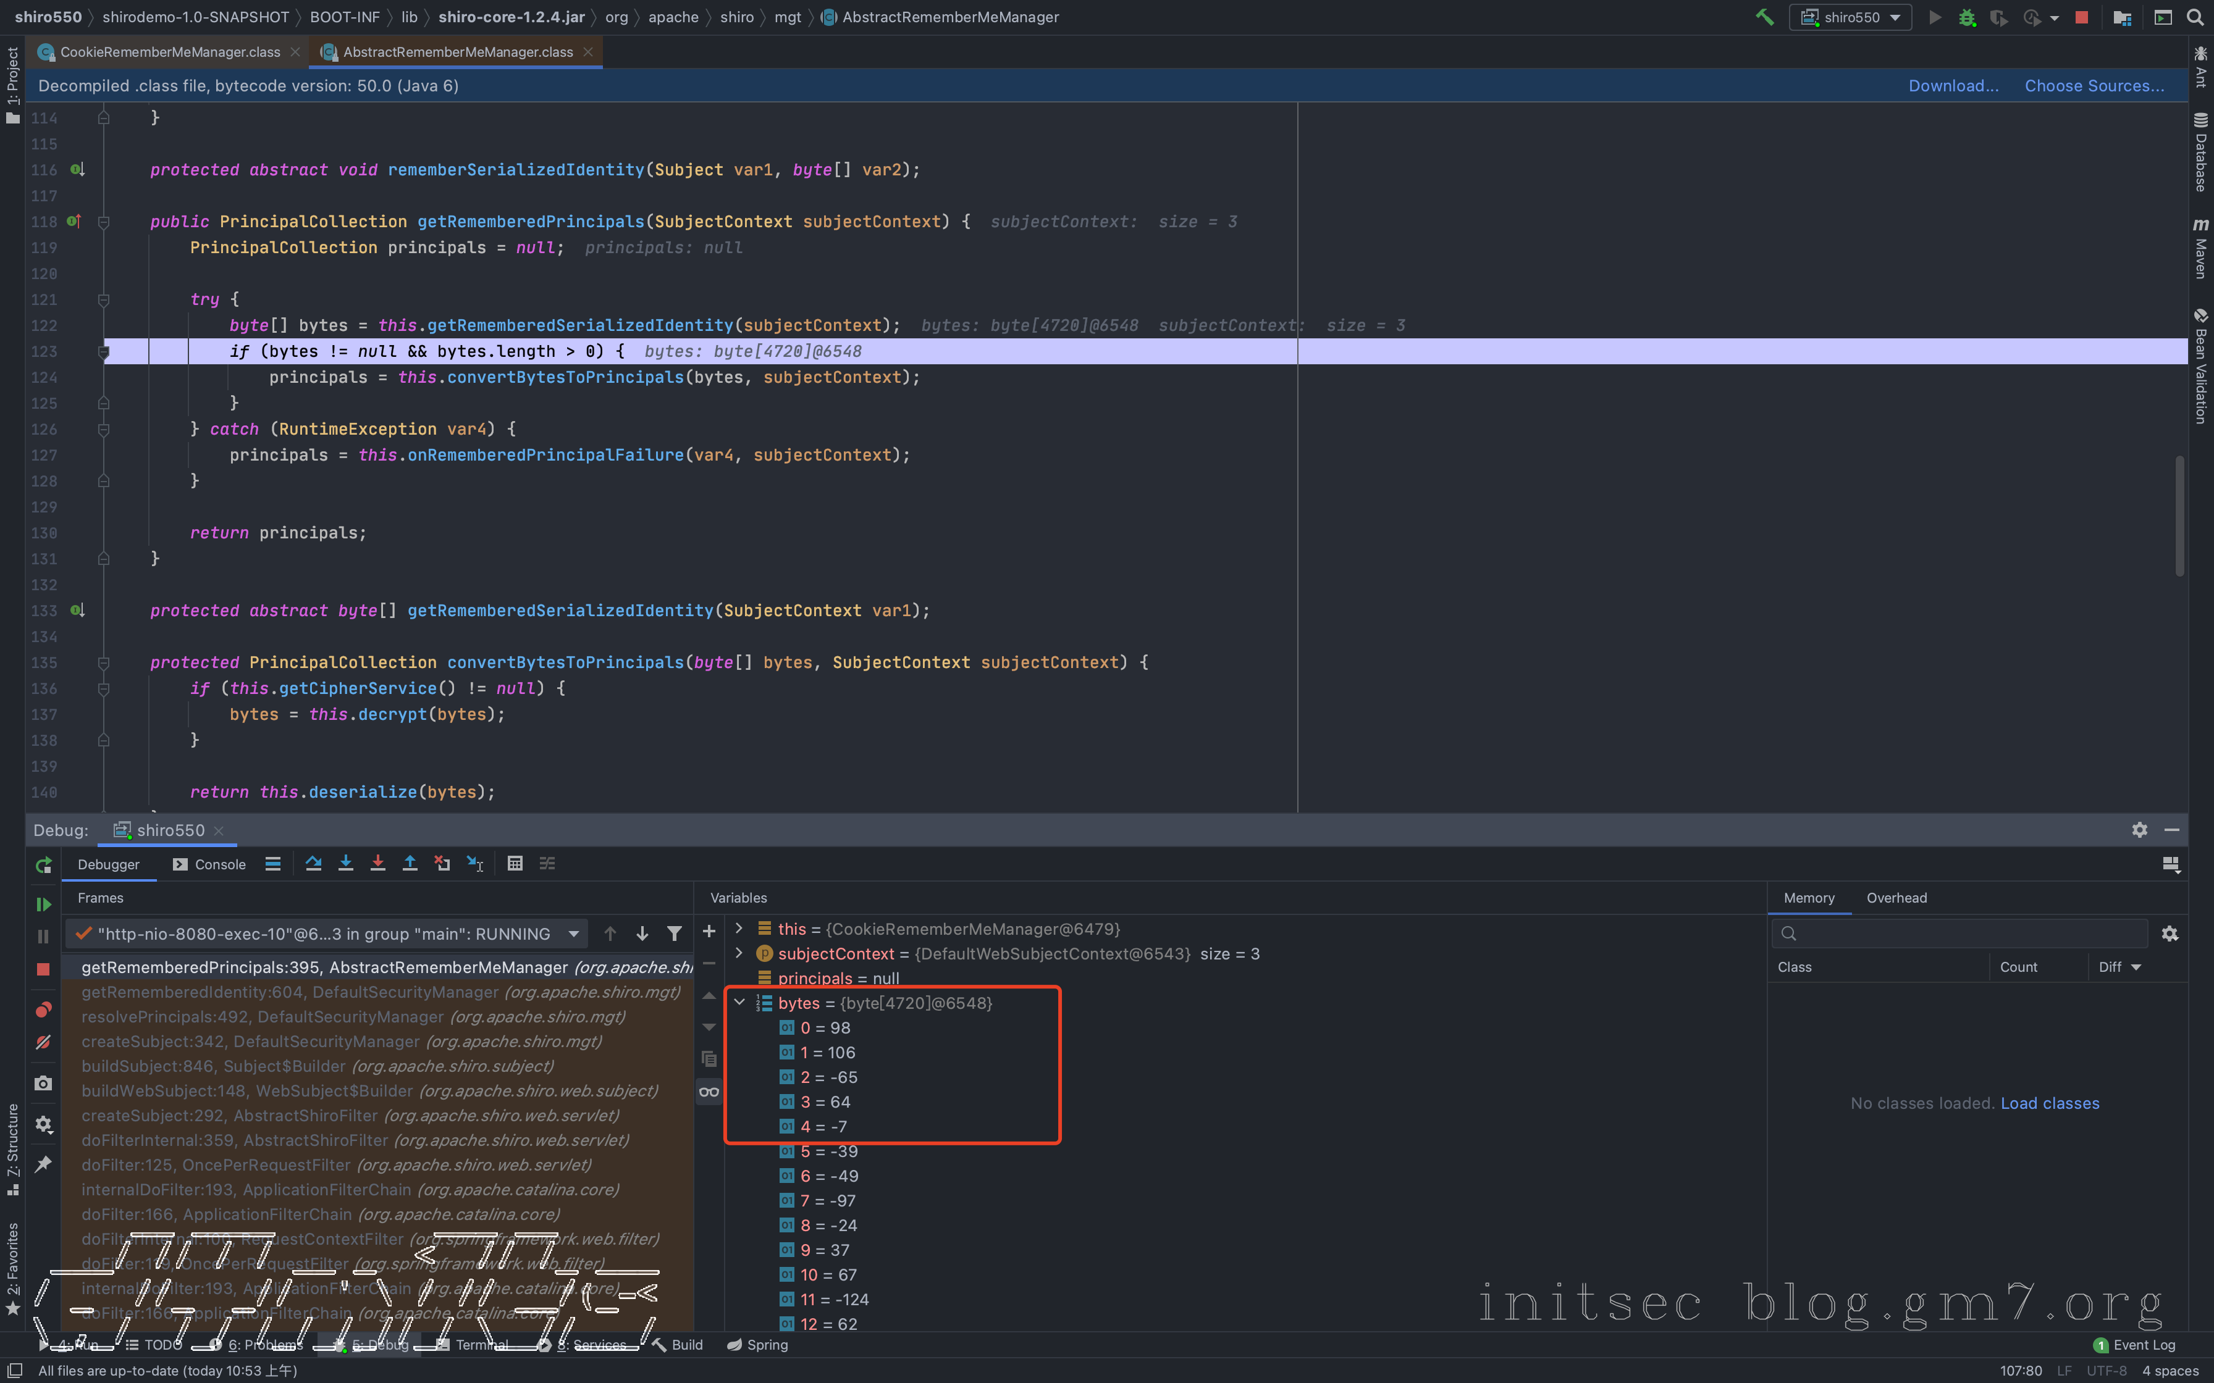Toggle the frames filter funnel icon
Screen dimensions: 2214x1383
(x=674, y=933)
